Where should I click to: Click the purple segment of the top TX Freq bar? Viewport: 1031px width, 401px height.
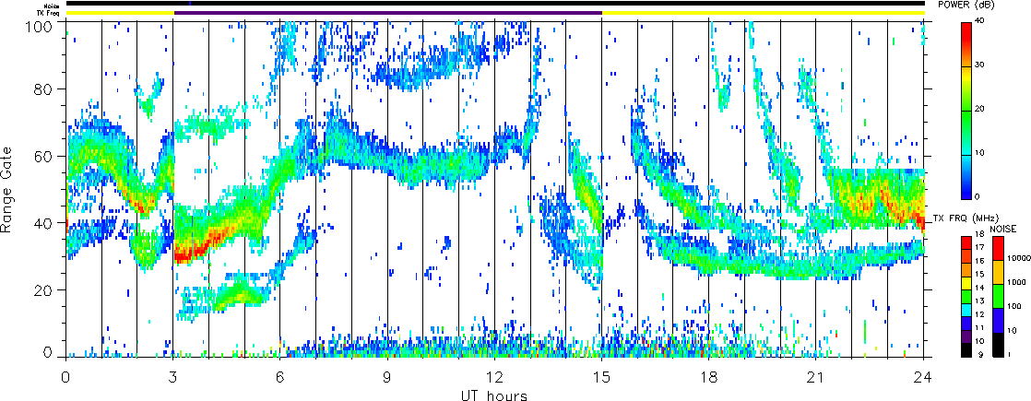(x=388, y=13)
